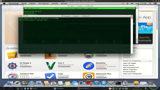Open Watermark Plus app icon
Viewport: 160px width, 90px height.
88,75
